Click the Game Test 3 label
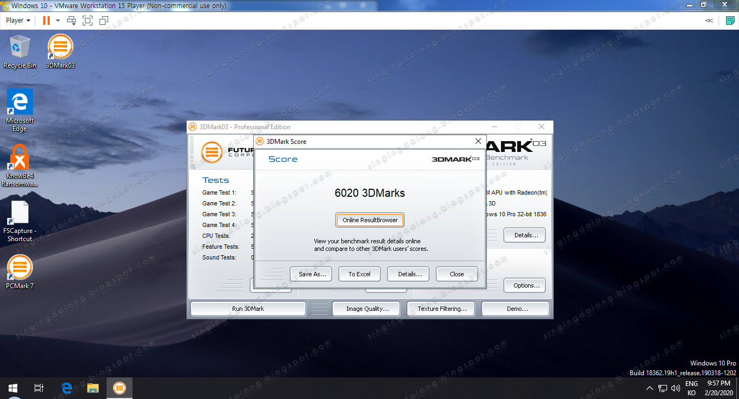This screenshot has width=739, height=399. point(219,214)
